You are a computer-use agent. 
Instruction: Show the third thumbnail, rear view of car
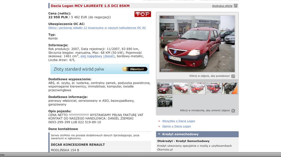click(x=197, y=89)
